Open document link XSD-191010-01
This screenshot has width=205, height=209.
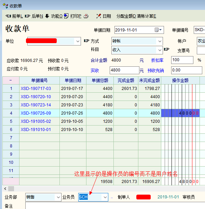[36, 130]
